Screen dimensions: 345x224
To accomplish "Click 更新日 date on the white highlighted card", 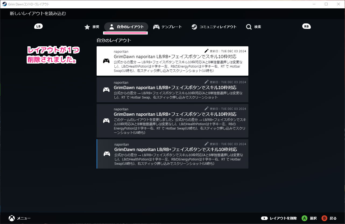I will [228, 51].
